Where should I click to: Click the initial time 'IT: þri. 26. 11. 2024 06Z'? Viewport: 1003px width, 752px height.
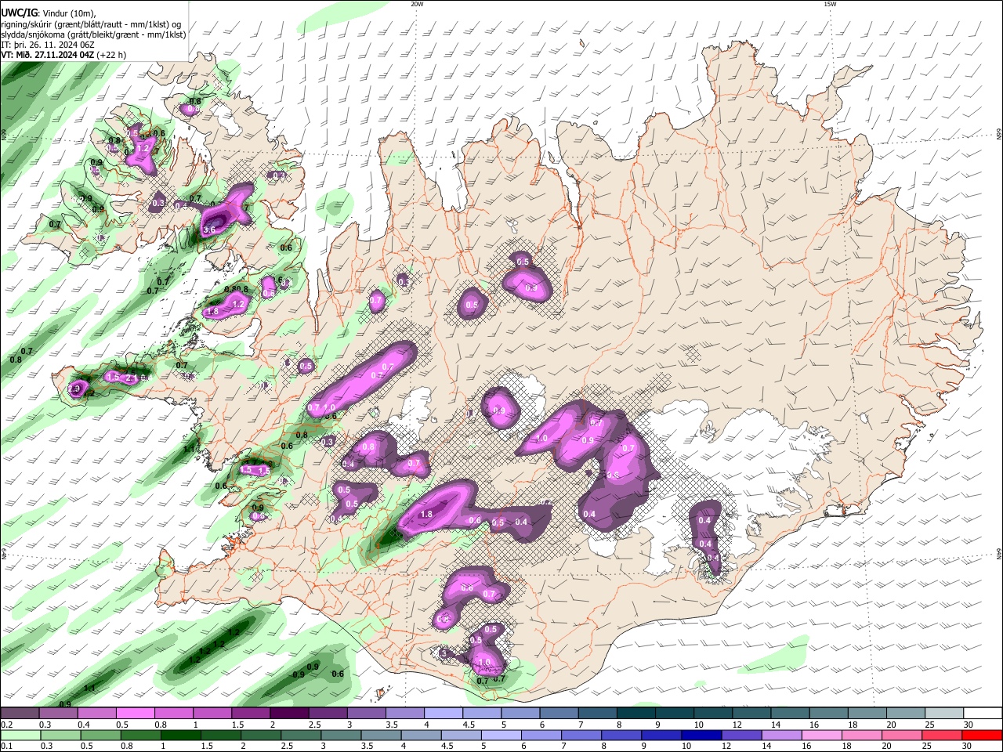[x=48, y=45]
